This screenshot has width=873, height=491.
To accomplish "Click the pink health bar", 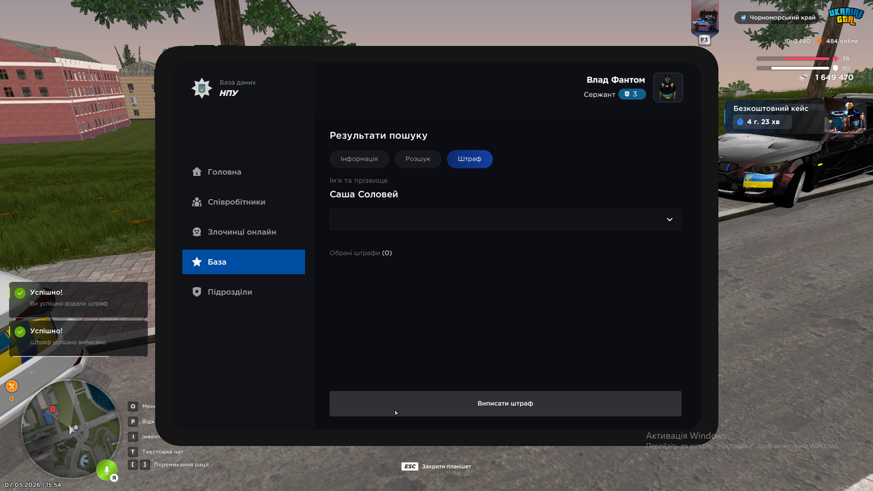I will [x=793, y=59].
